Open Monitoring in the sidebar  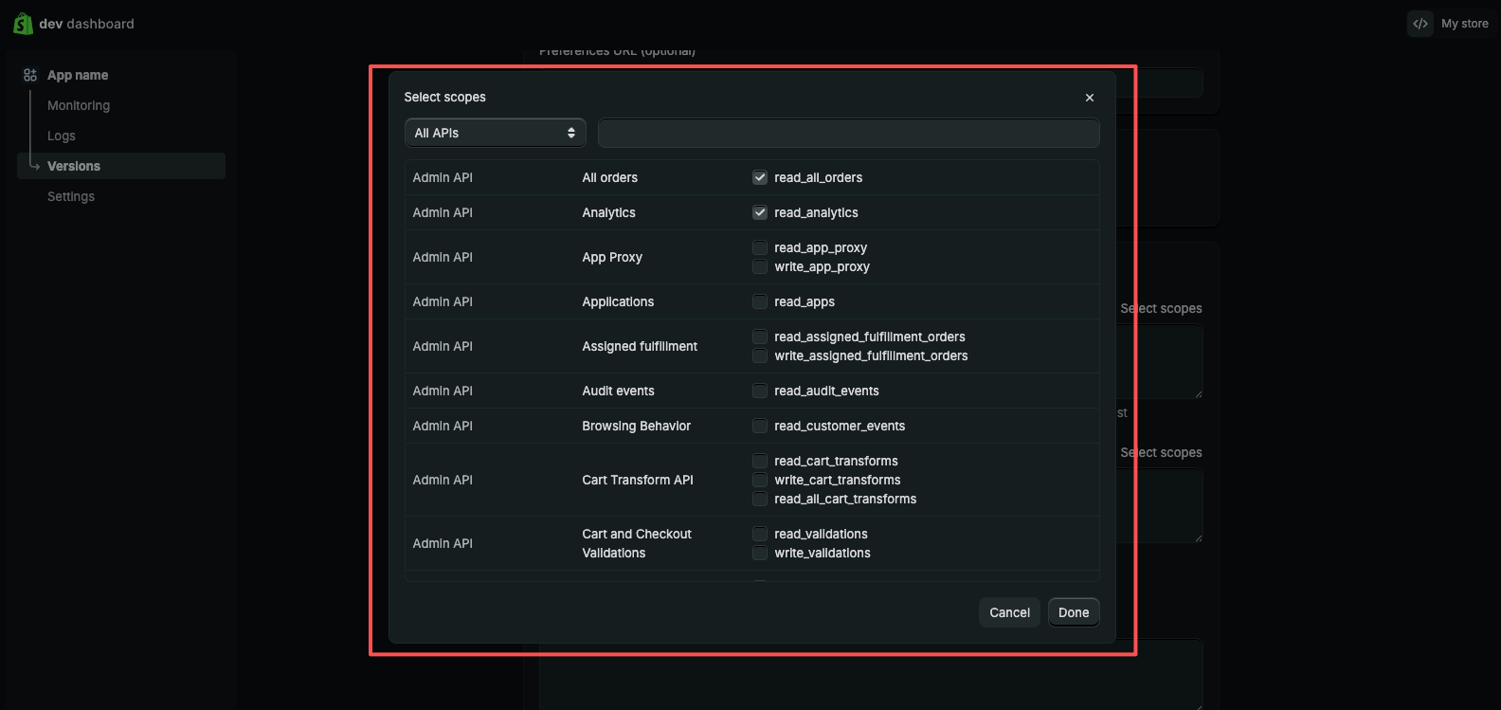point(79,105)
